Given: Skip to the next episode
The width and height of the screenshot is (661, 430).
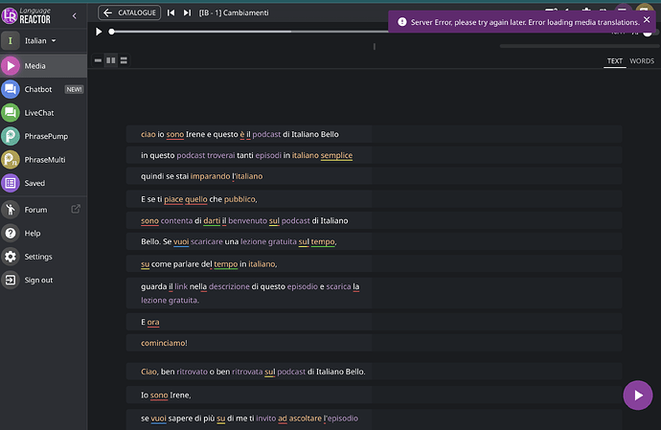Looking at the screenshot, I should tap(187, 12).
